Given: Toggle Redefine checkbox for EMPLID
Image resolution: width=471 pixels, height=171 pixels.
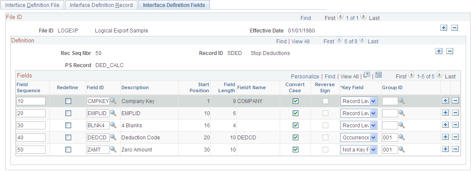Looking at the screenshot, I should [x=69, y=113].
